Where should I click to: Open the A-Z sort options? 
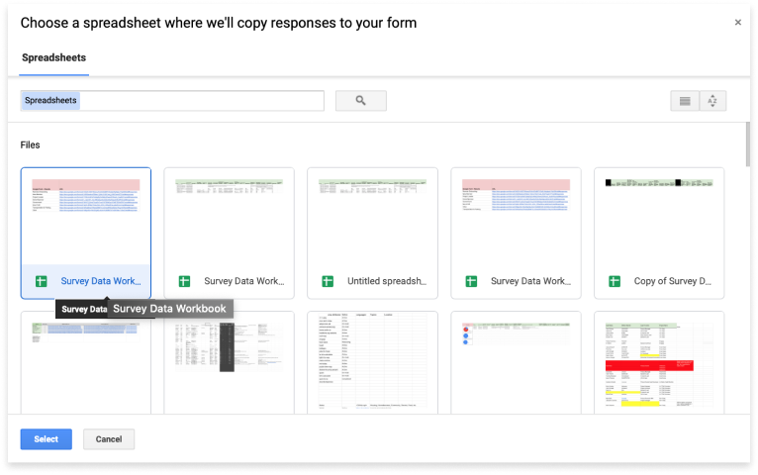tap(712, 101)
